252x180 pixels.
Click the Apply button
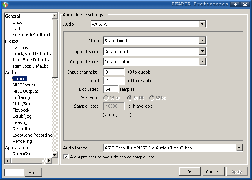[237, 172]
